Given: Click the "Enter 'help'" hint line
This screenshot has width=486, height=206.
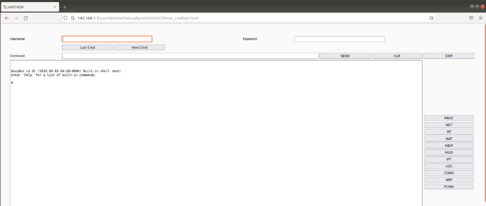Looking at the screenshot, I should click(54, 75).
